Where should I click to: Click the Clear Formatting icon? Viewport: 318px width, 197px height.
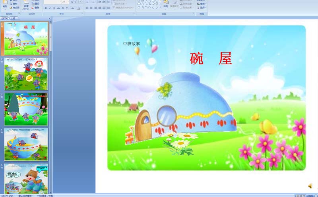coord(81,2)
